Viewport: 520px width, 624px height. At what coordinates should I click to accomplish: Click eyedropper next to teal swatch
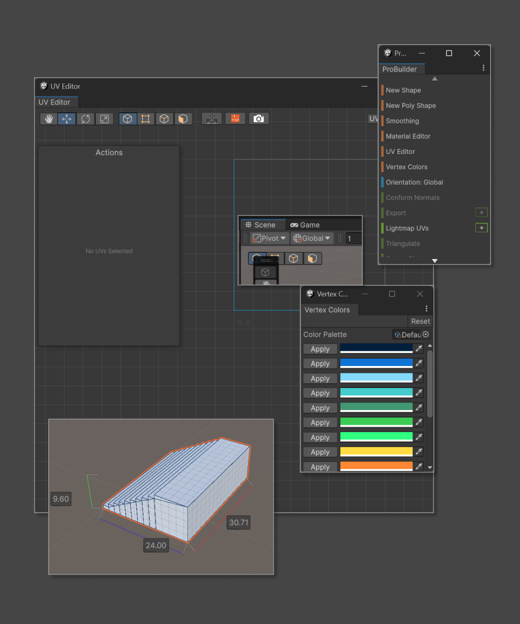[x=419, y=393]
